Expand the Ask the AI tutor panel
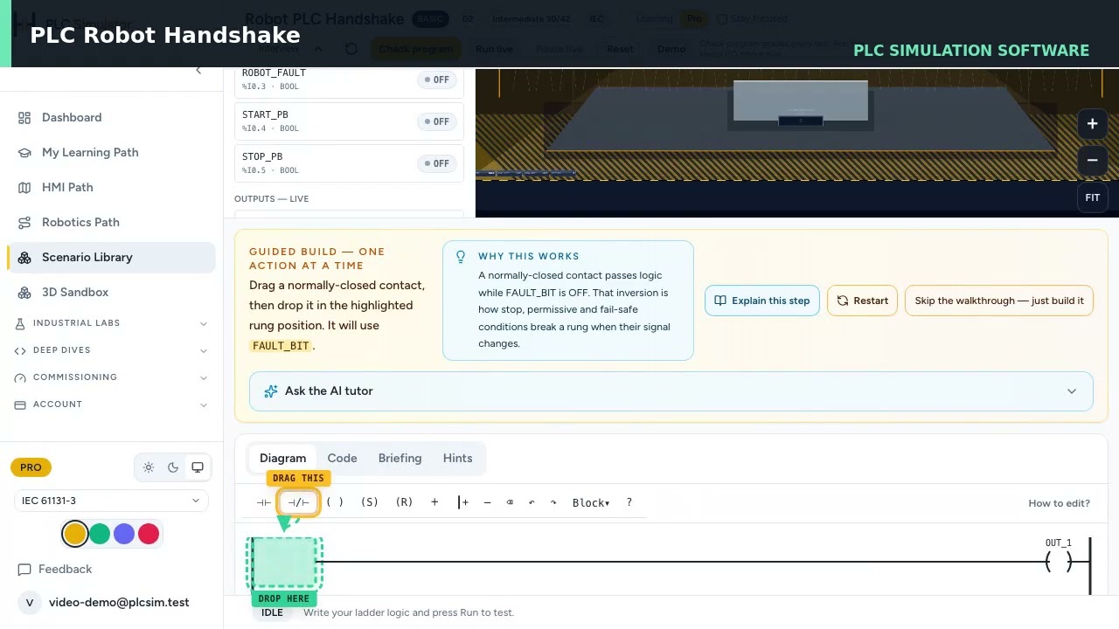This screenshot has width=1119, height=629. coord(671,391)
